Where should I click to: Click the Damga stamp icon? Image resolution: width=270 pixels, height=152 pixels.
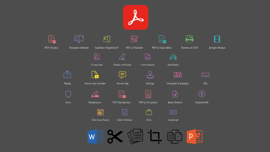click(150, 75)
